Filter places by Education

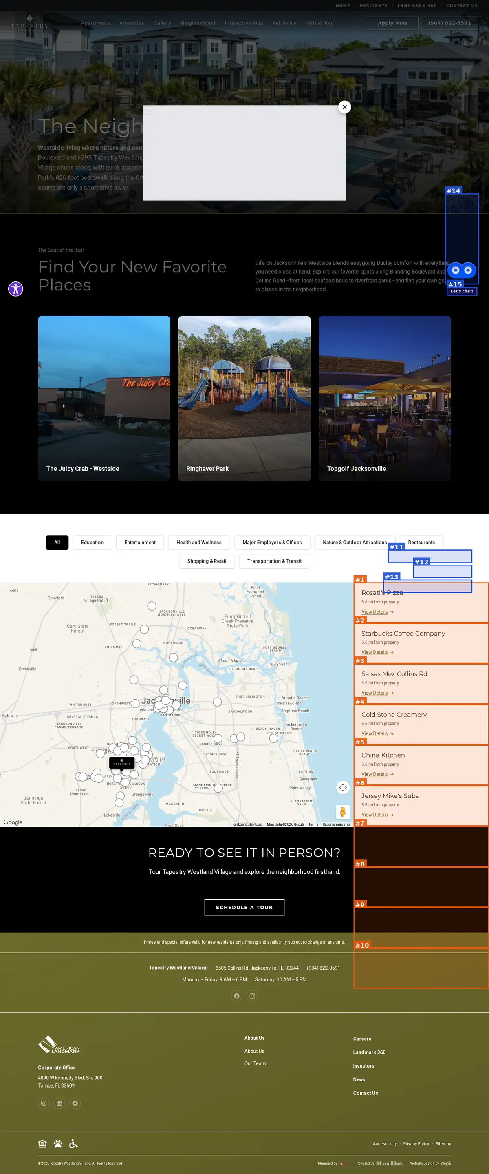point(92,543)
